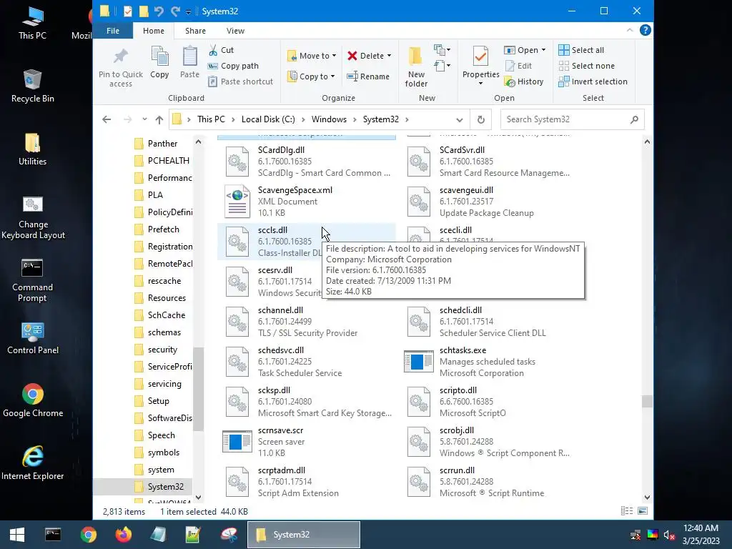The image size is (732, 549).
Task: Click Select none
Action: [587, 66]
